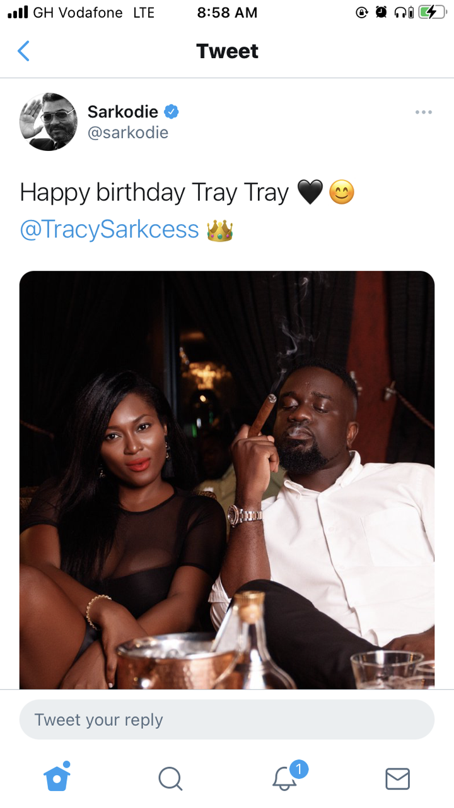Open Sarkodie's profile avatar
This screenshot has height=808, width=454.
(49, 122)
